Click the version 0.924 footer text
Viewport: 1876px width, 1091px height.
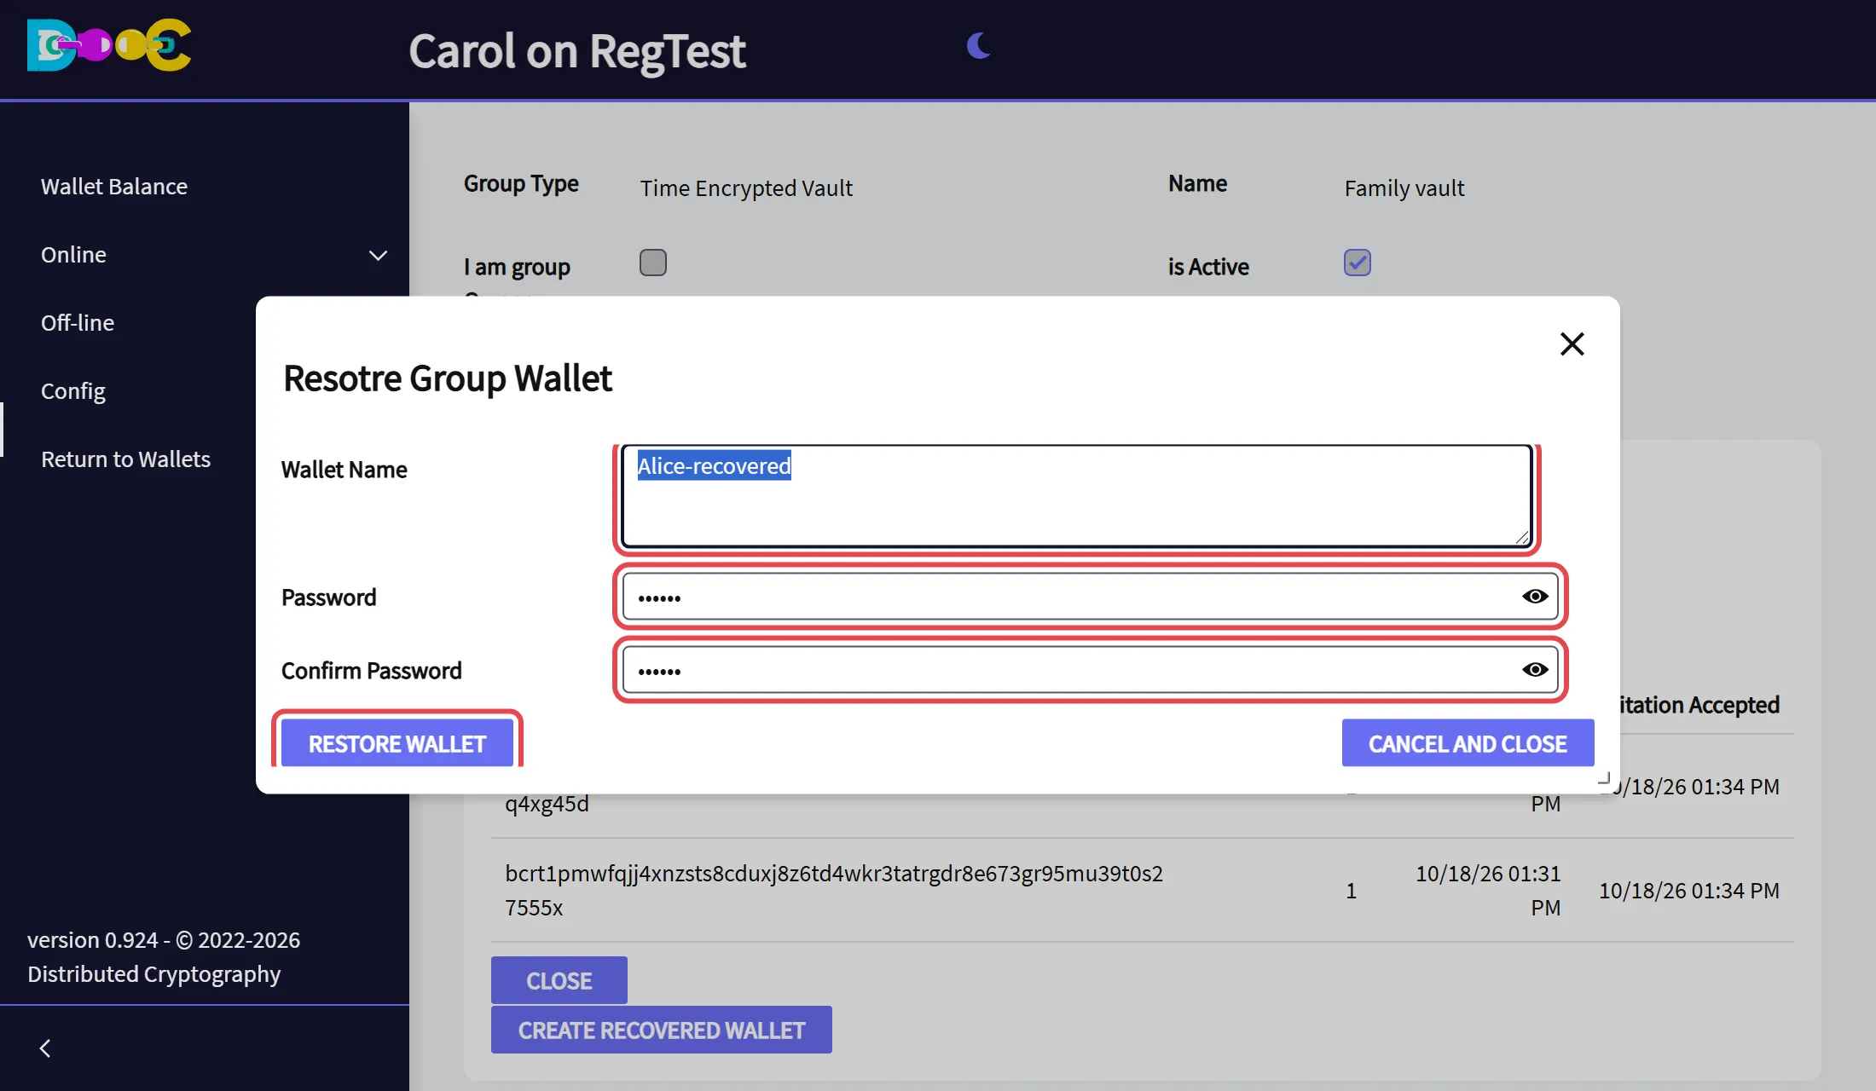(164, 956)
